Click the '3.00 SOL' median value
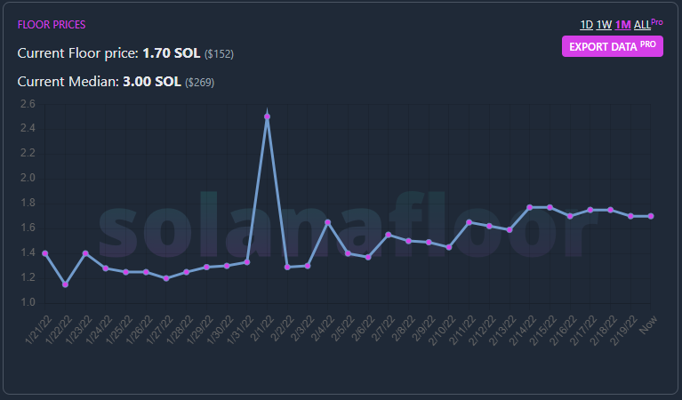 (152, 81)
